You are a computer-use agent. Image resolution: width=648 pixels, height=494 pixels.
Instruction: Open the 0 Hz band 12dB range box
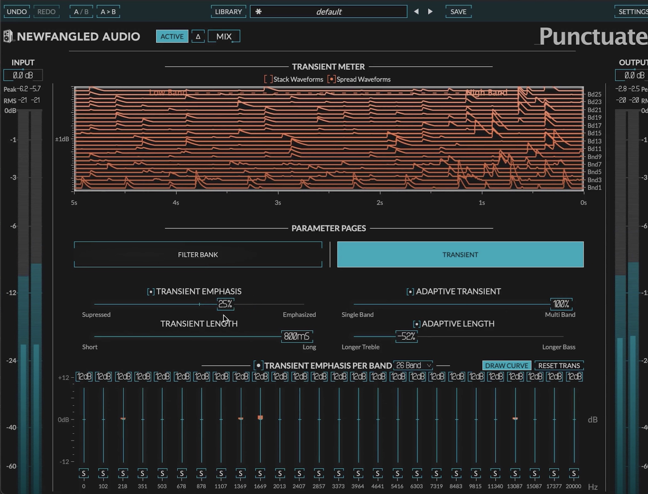84,377
